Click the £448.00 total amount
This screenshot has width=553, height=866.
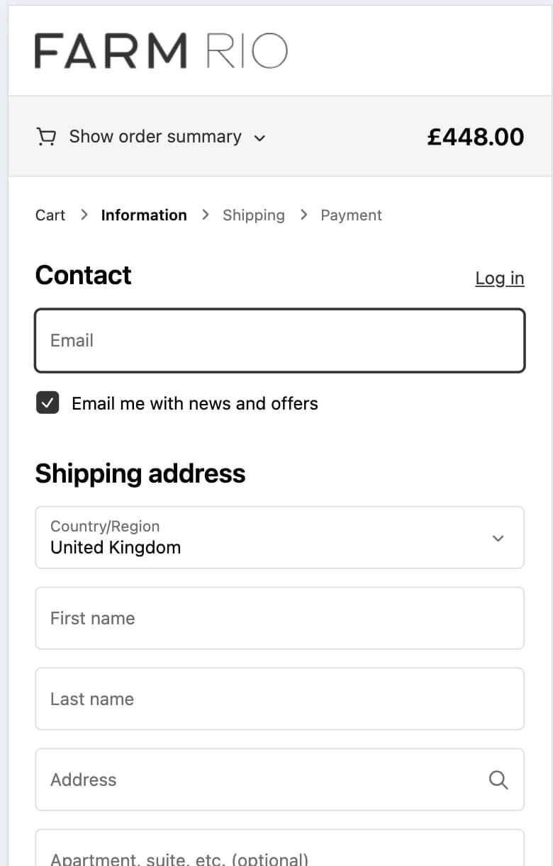(x=476, y=136)
